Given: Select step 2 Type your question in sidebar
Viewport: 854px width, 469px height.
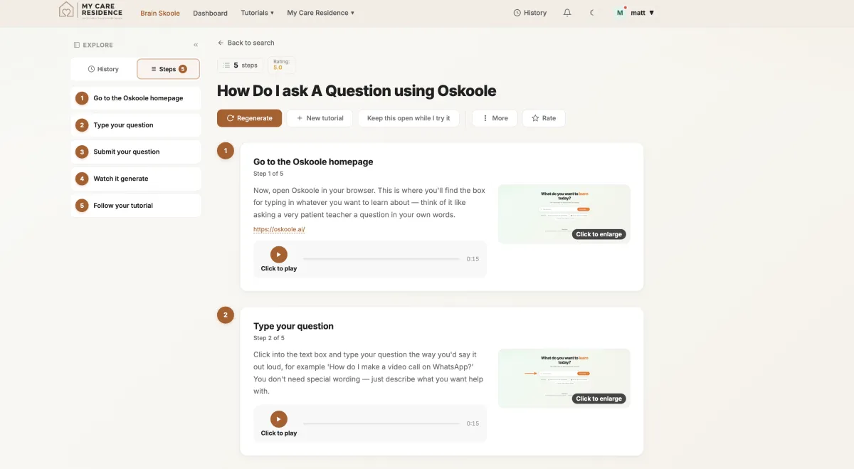Looking at the screenshot, I should pyautogui.click(x=136, y=125).
